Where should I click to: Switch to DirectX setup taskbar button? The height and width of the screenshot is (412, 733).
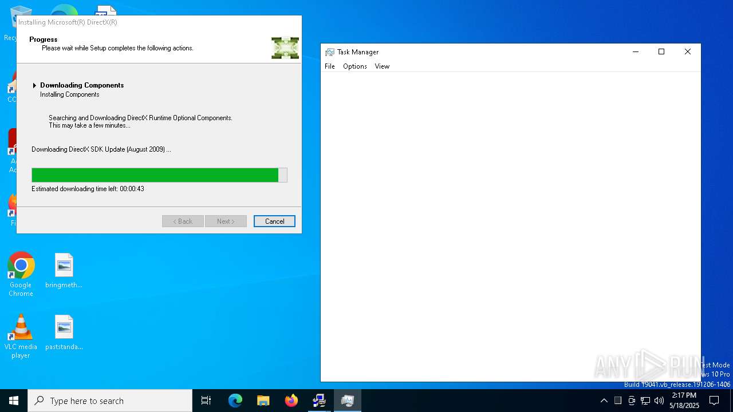(320, 401)
